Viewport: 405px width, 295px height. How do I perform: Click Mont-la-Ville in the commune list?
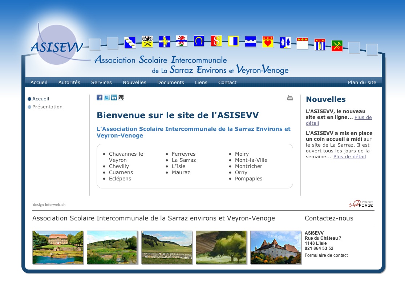(x=251, y=160)
